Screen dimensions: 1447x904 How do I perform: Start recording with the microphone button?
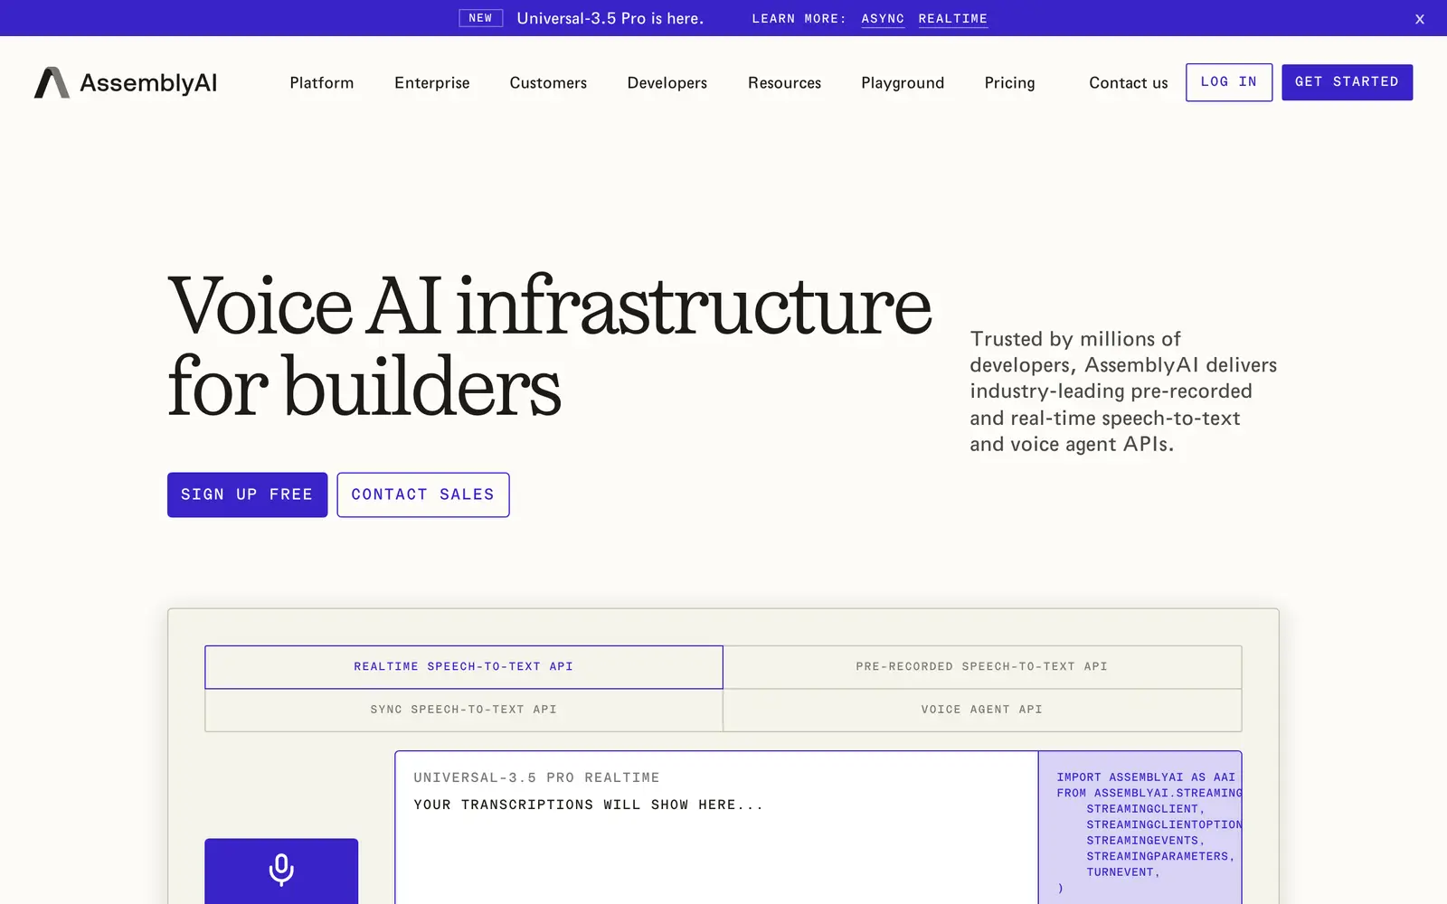pyautogui.click(x=281, y=871)
